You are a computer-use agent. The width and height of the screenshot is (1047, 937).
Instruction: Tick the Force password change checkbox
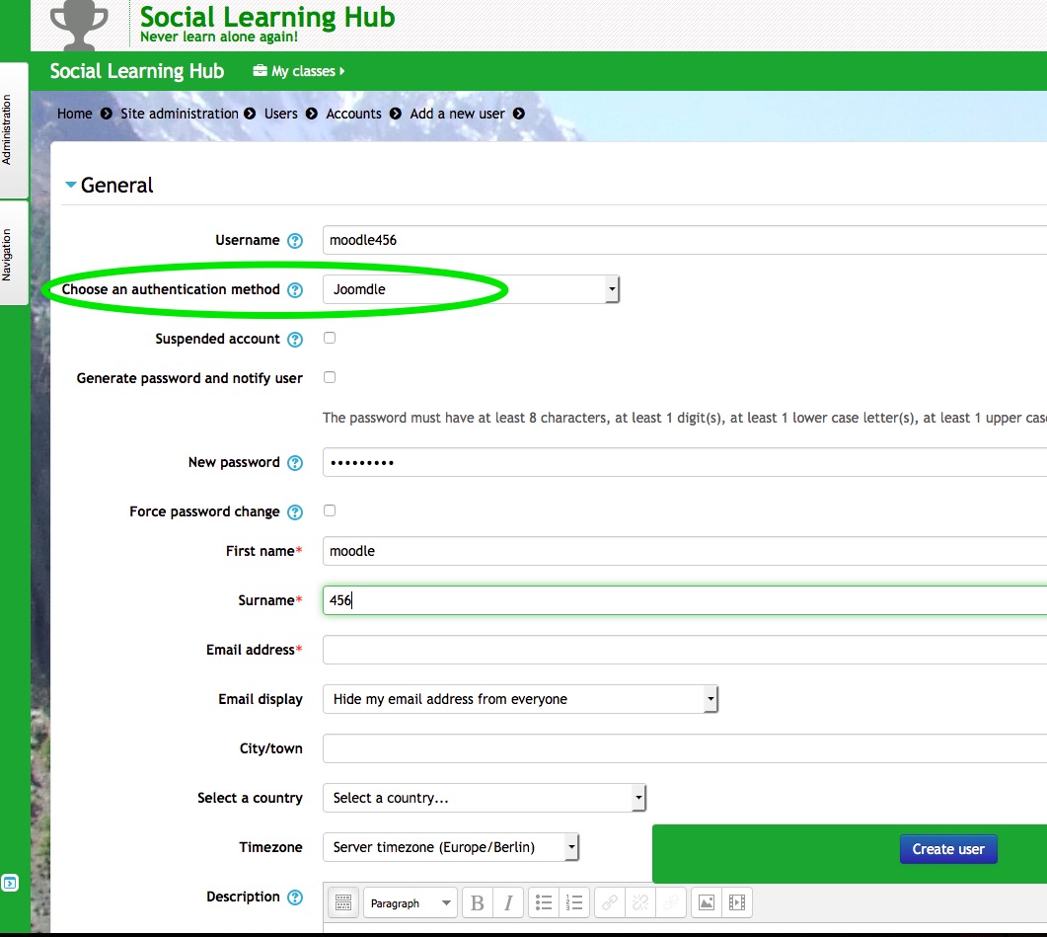pyautogui.click(x=330, y=510)
